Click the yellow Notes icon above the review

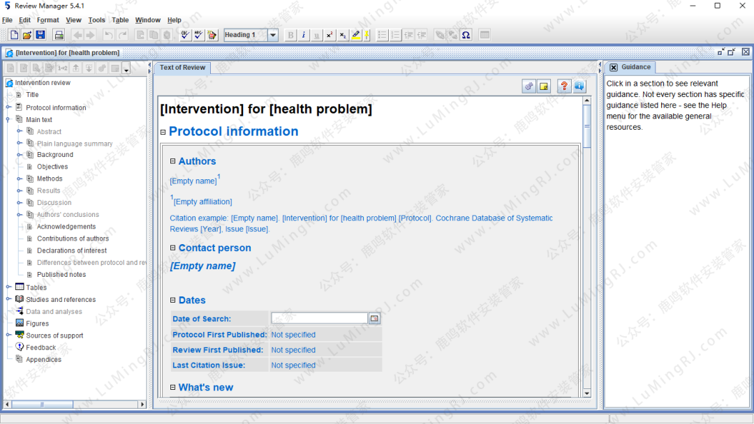pyautogui.click(x=544, y=86)
